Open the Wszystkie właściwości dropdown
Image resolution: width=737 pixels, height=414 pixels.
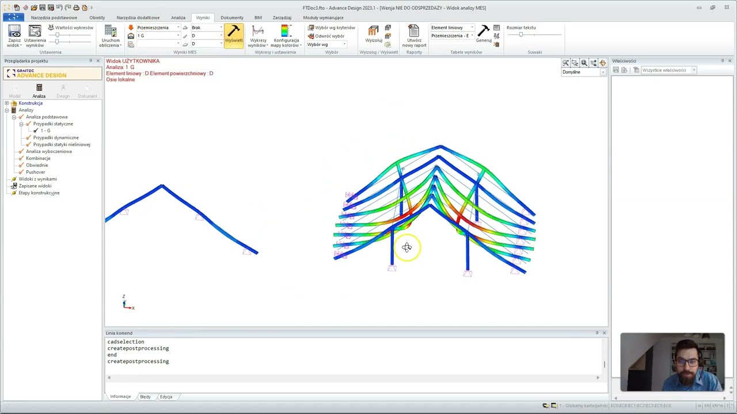694,70
